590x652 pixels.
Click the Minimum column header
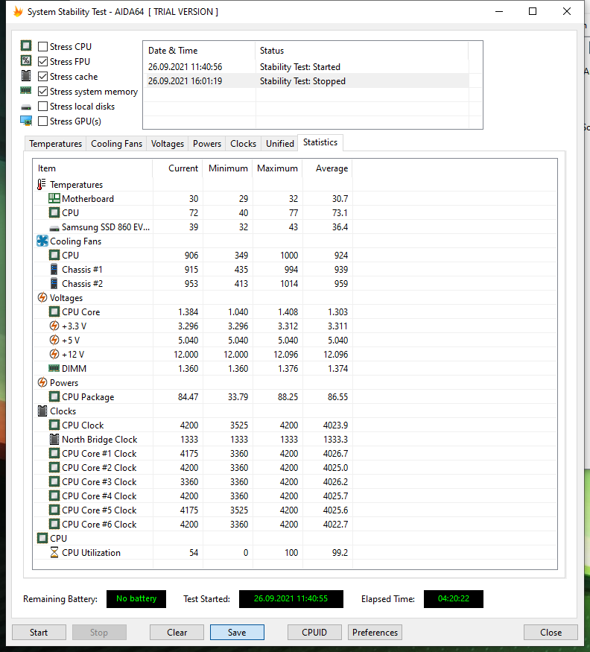[x=228, y=168]
